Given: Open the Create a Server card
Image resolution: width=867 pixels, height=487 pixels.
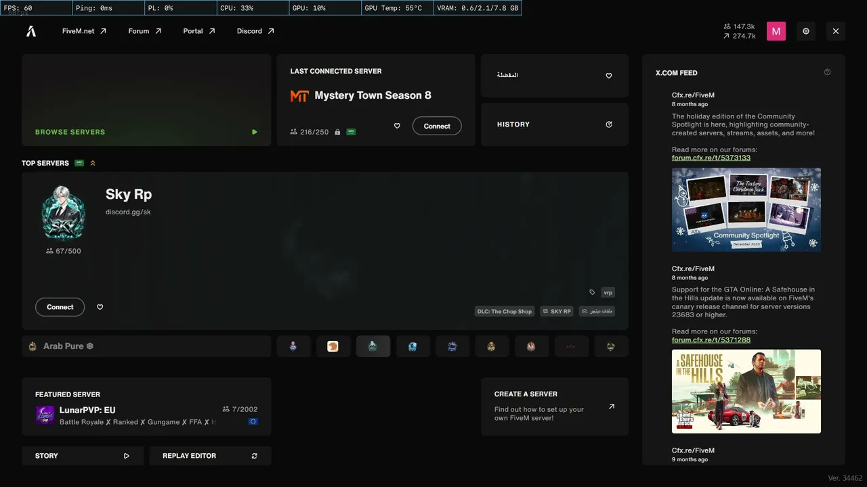Looking at the screenshot, I should pyautogui.click(x=555, y=407).
